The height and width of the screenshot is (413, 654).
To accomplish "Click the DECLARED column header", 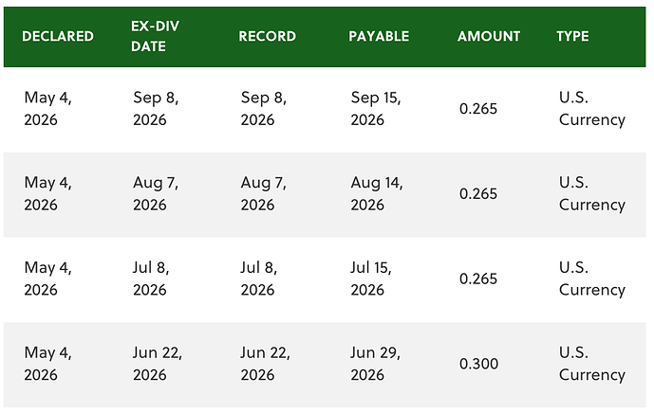I will (58, 36).
